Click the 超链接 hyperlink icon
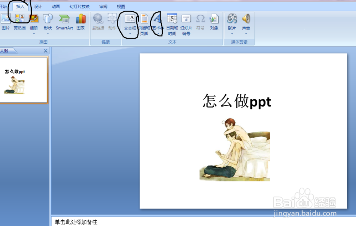This screenshot has height=226, width=356. (x=98, y=22)
